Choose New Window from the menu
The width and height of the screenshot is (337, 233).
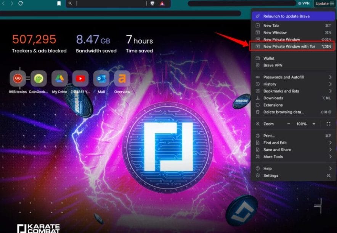coord(294,33)
